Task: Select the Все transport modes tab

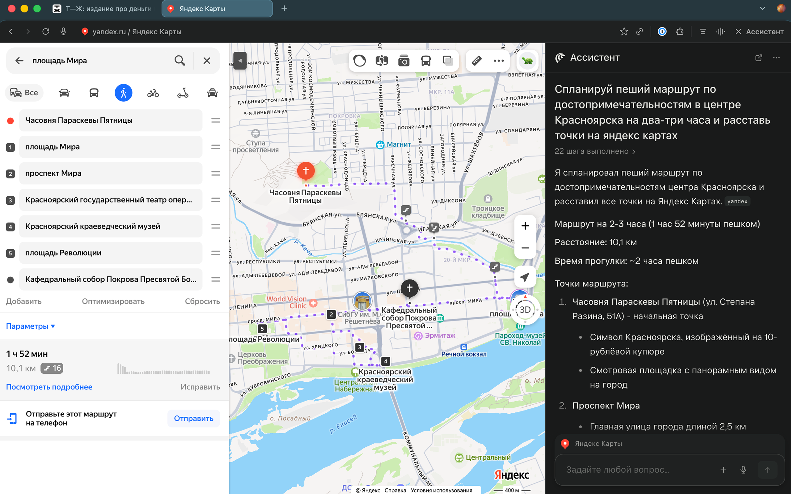Action: [24, 93]
